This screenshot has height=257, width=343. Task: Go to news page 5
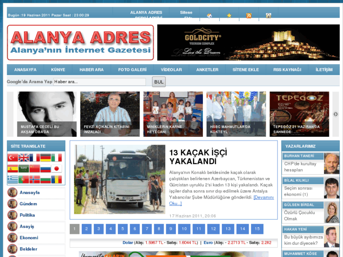tap(123, 229)
